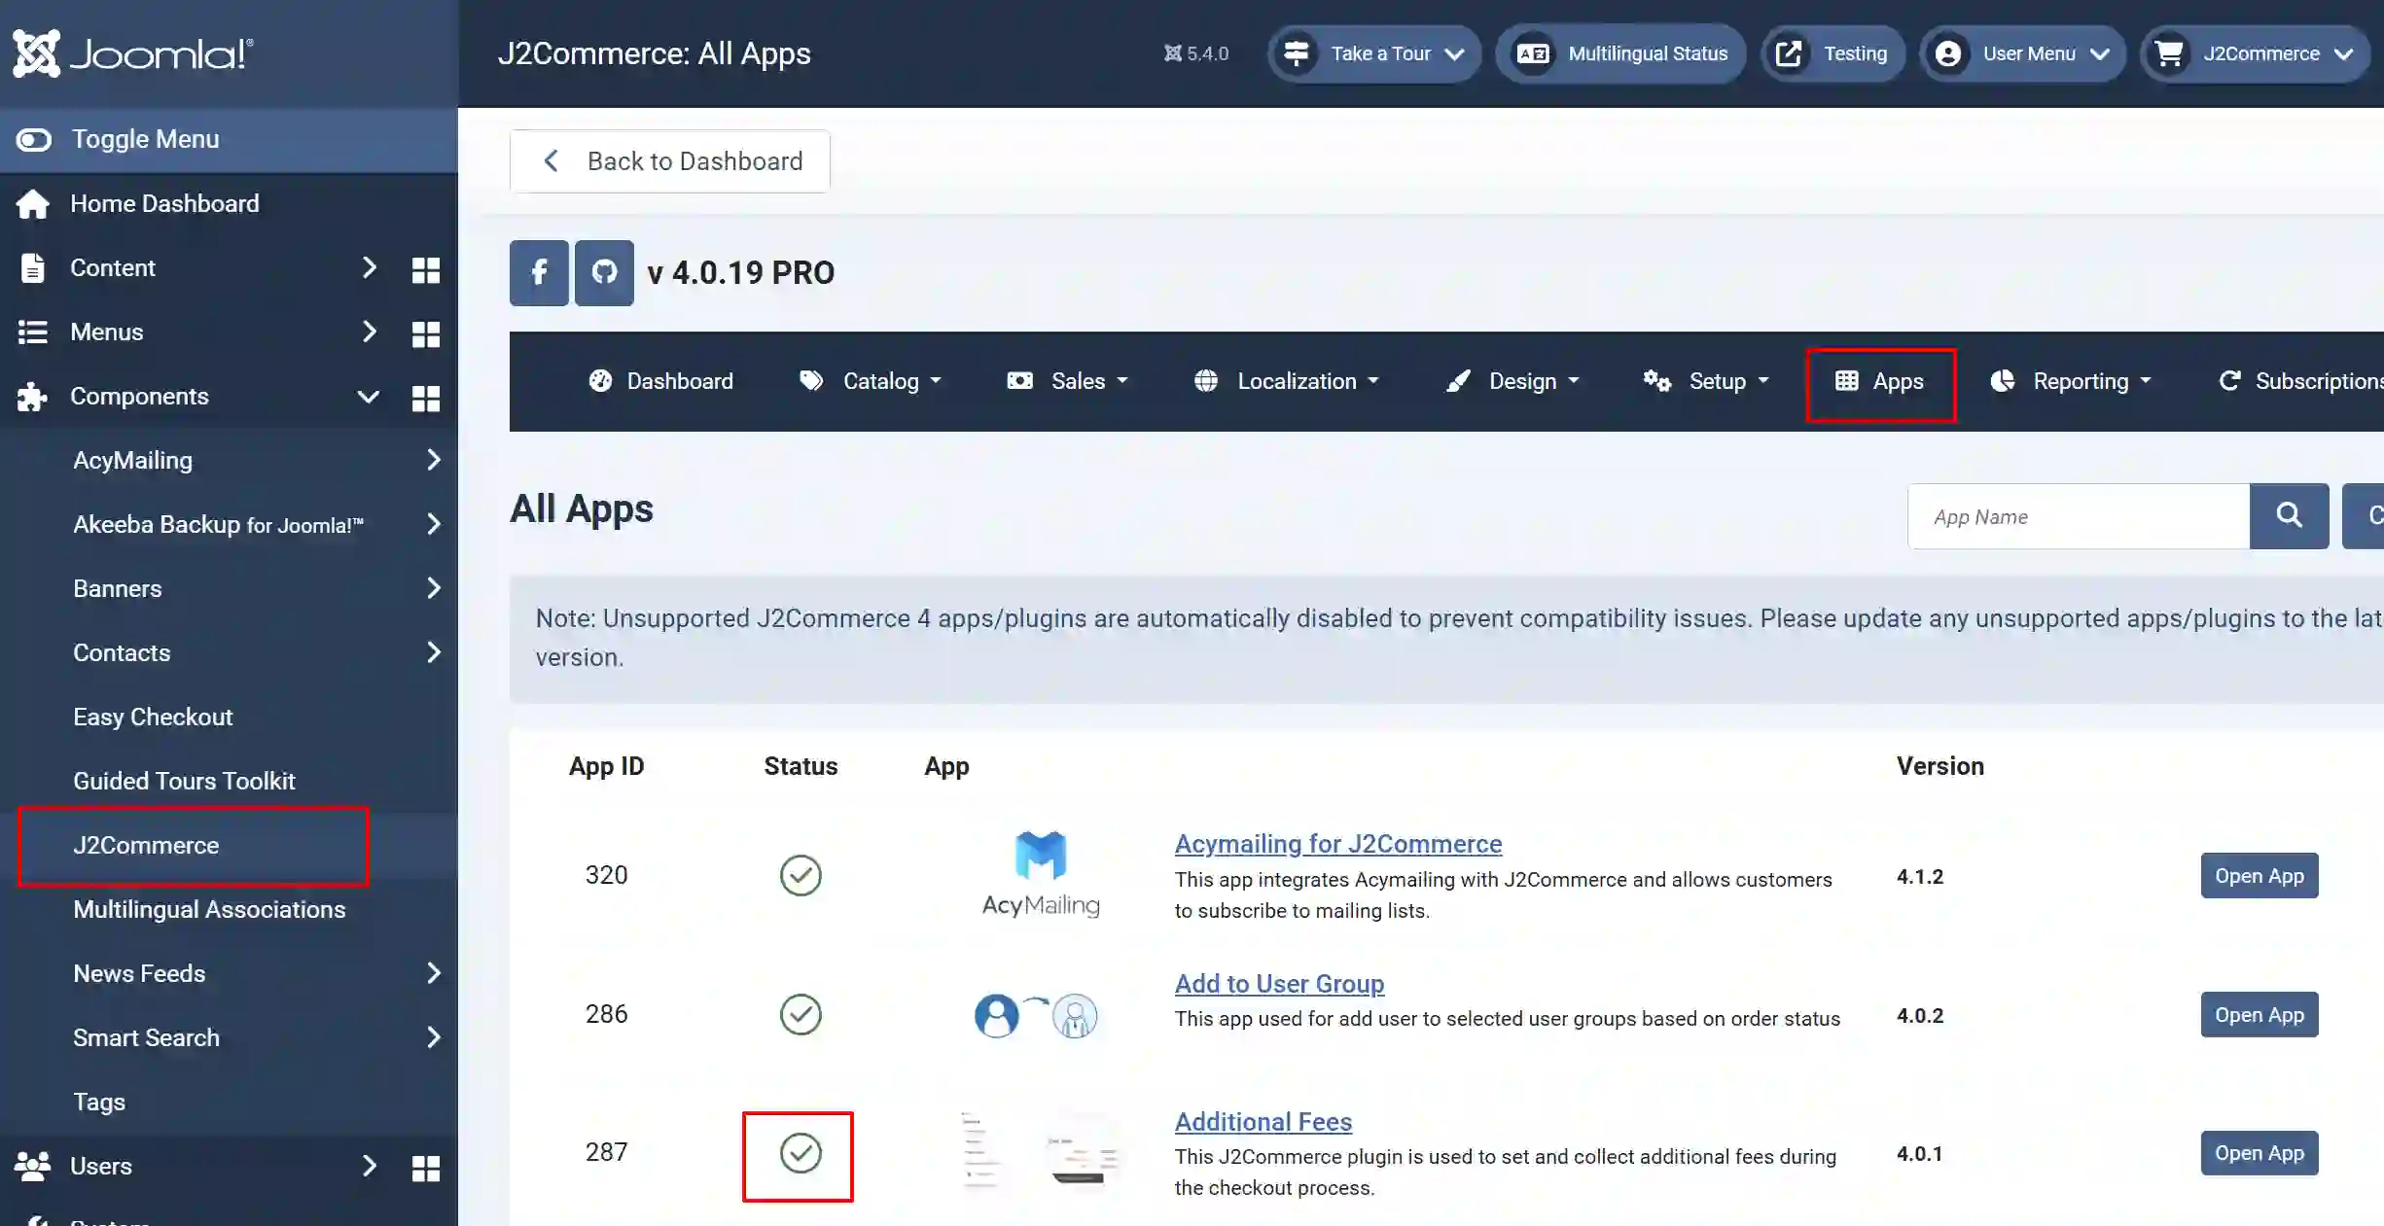
Task: Open the Catalog menu
Action: coord(871,381)
